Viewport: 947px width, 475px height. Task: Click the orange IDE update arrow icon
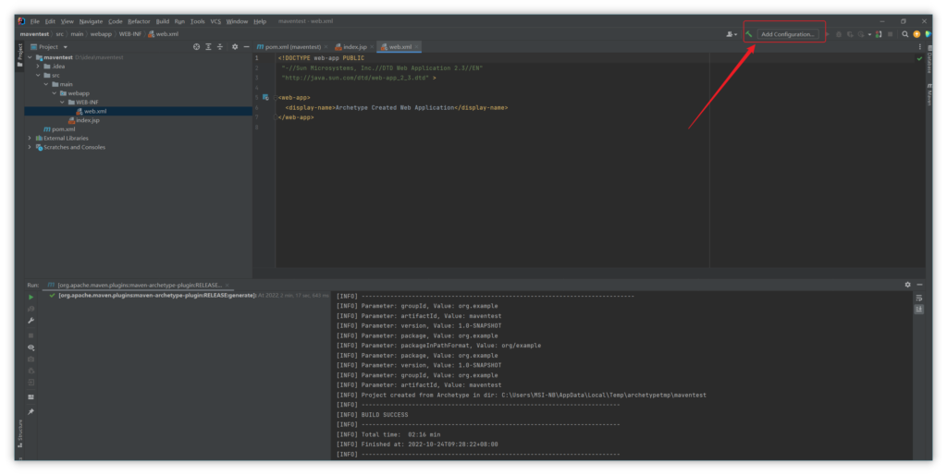[x=916, y=34]
